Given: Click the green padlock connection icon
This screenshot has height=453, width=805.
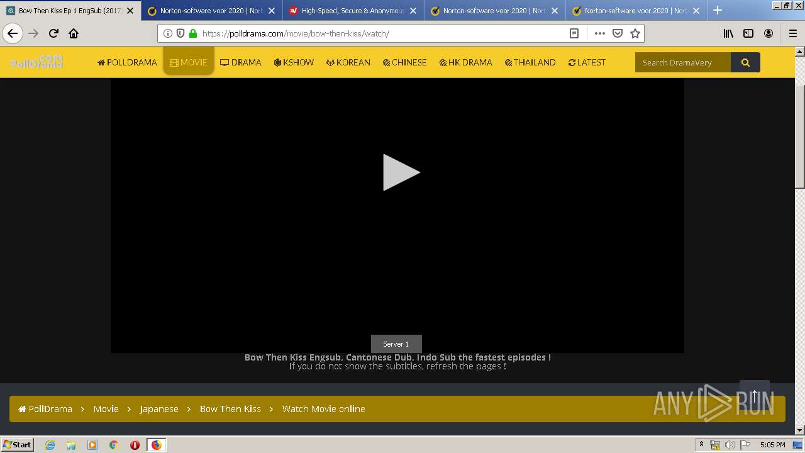Looking at the screenshot, I should click(x=193, y=33).
